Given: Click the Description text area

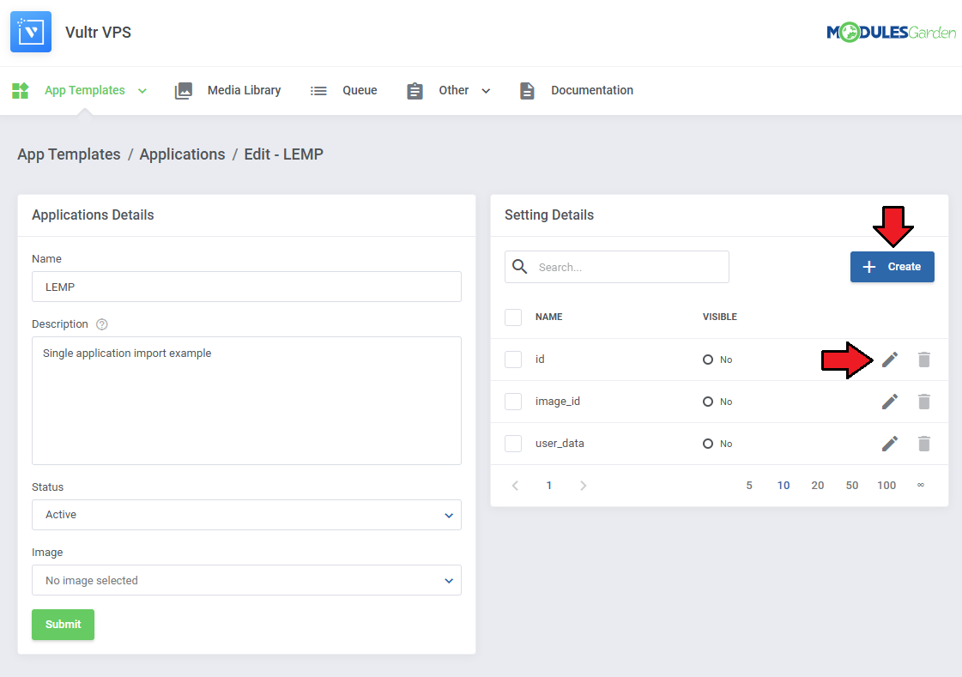Looking at the screenshot, I should tap(246, 401).
